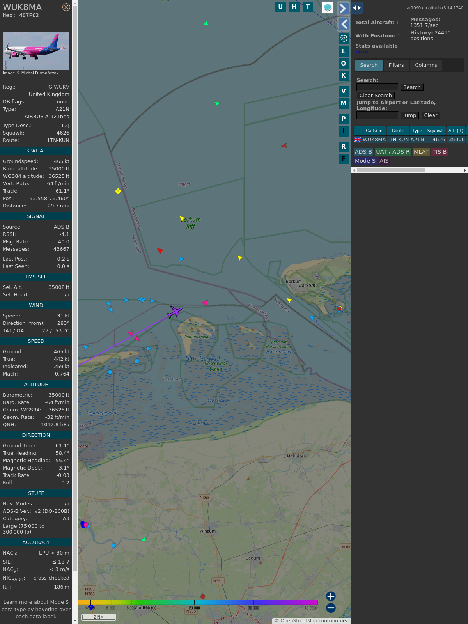
Task: Toggle the I map button
Action: click(x=344, y=131)
